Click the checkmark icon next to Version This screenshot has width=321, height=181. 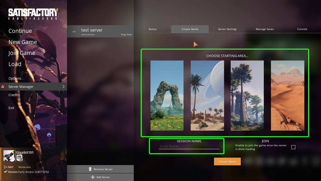(6, 172)
